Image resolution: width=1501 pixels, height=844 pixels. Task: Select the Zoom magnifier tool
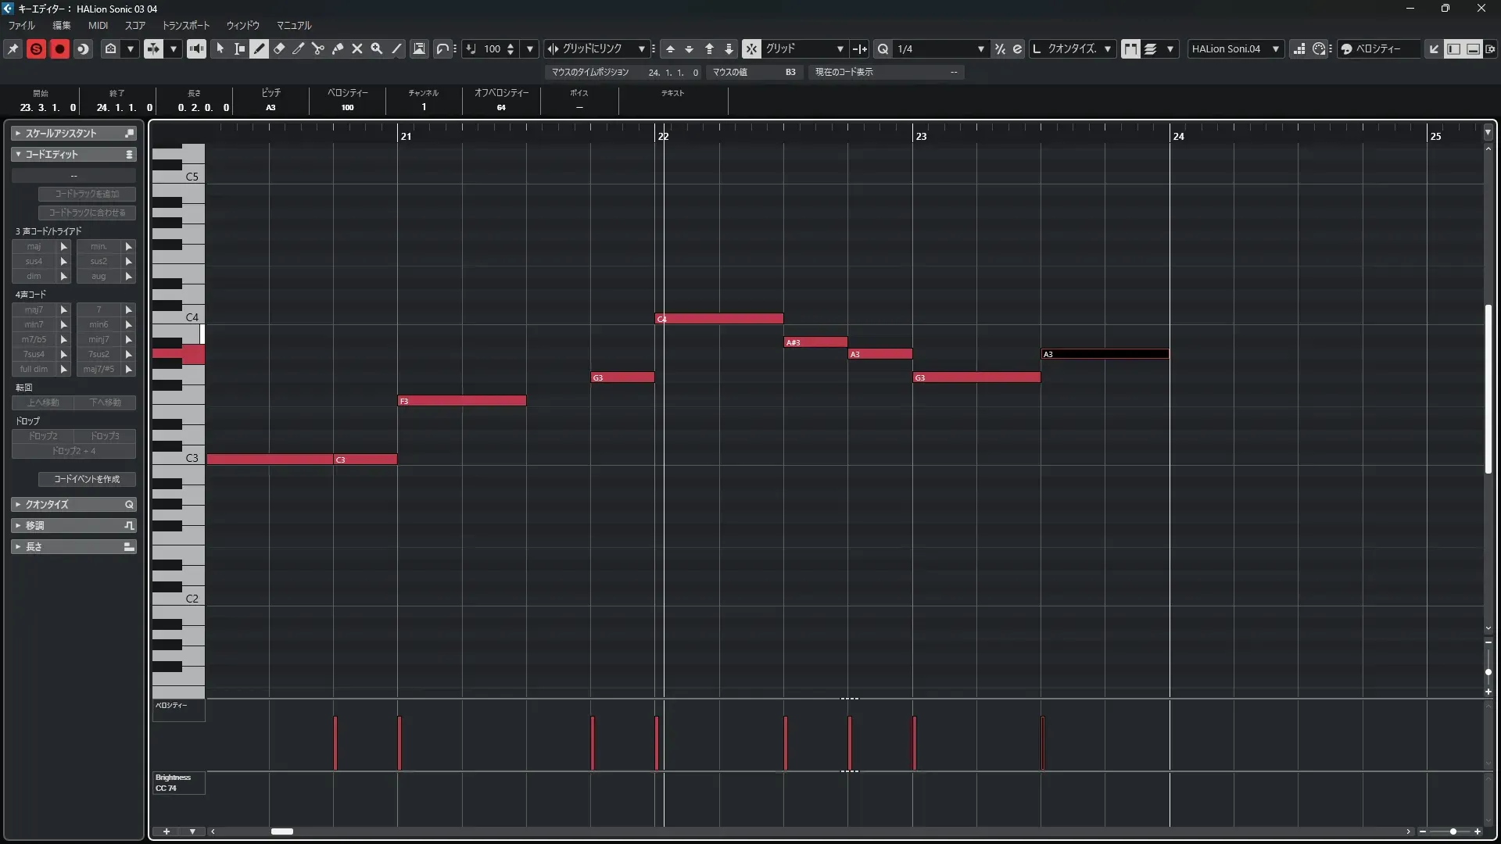tap(377, 48)
